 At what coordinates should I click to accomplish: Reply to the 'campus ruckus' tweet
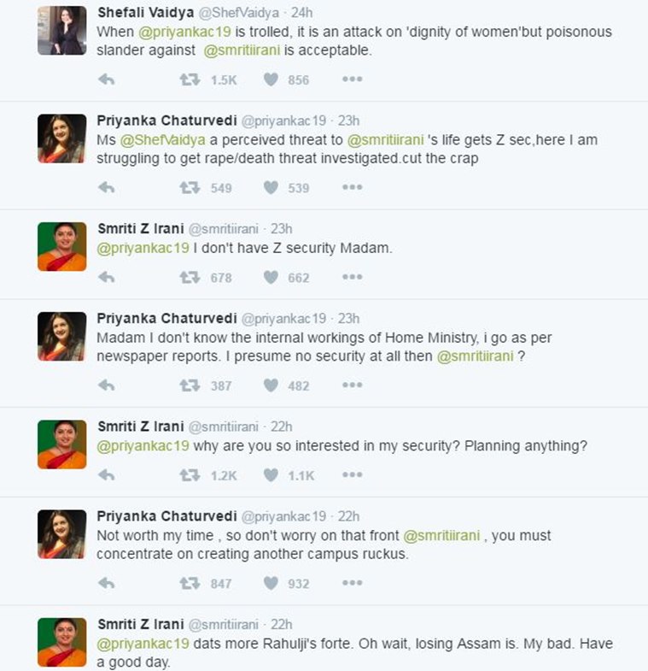107,584
